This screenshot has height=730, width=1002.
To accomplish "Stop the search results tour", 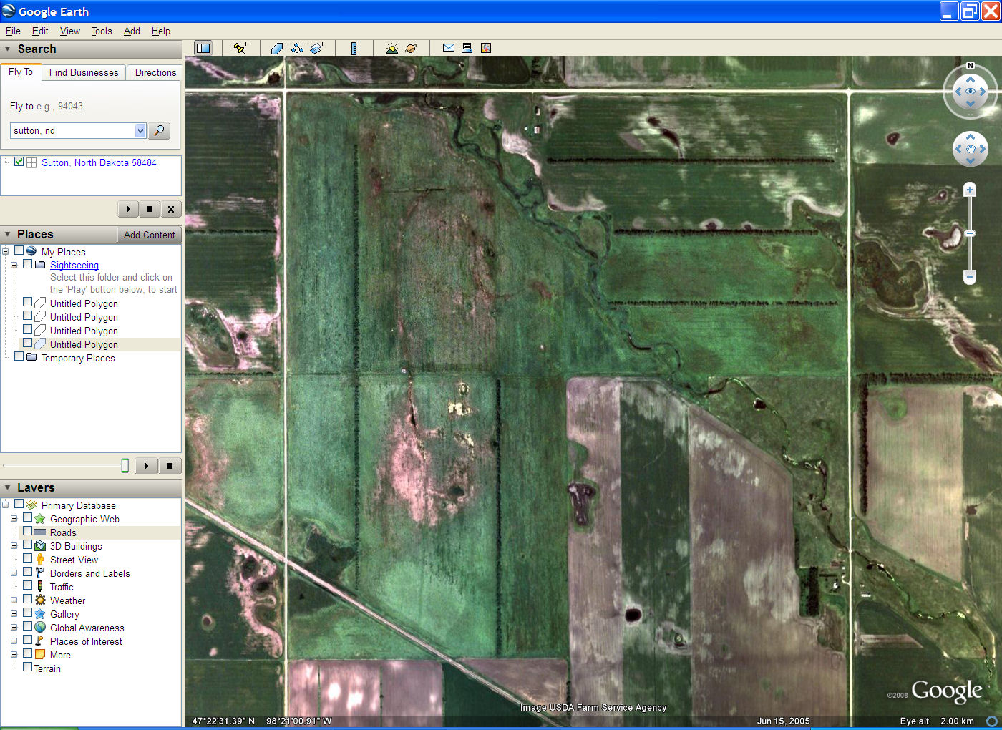I will pyautogui.click(x=150, y=209).
